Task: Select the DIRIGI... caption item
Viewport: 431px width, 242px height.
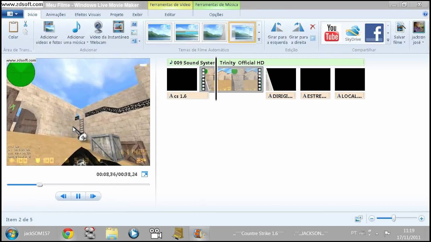Action: (281, 96)
